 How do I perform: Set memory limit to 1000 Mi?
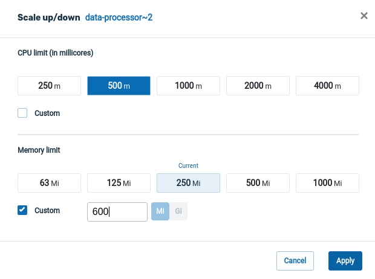[327, 183]
